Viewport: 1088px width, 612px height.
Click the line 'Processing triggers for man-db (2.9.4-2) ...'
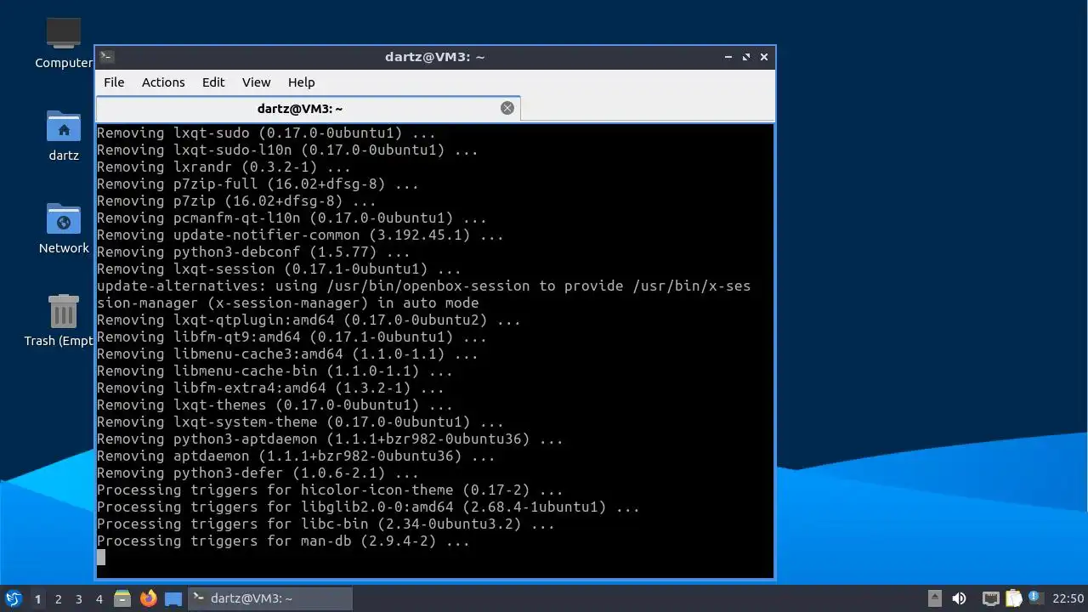point(283,541)
